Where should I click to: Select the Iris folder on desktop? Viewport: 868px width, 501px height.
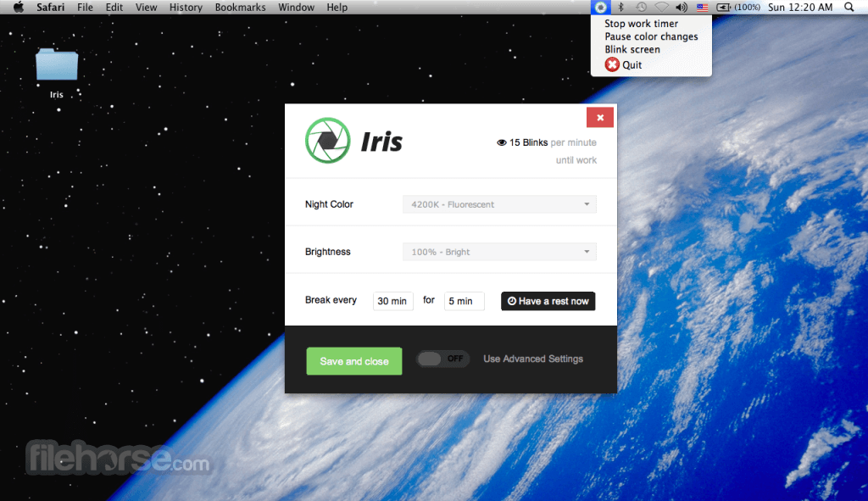click(x=57, y=73)
